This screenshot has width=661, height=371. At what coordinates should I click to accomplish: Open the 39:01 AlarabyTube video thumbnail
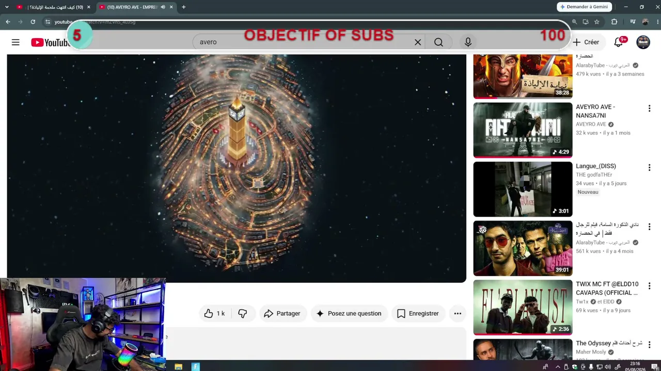coord(523,248)
